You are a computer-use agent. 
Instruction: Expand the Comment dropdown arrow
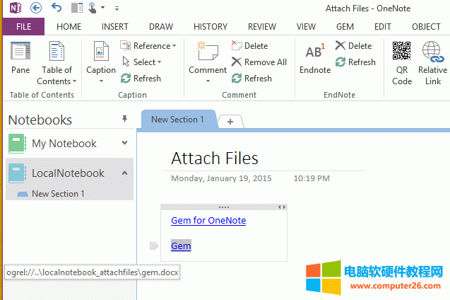[x=208, y=81]
